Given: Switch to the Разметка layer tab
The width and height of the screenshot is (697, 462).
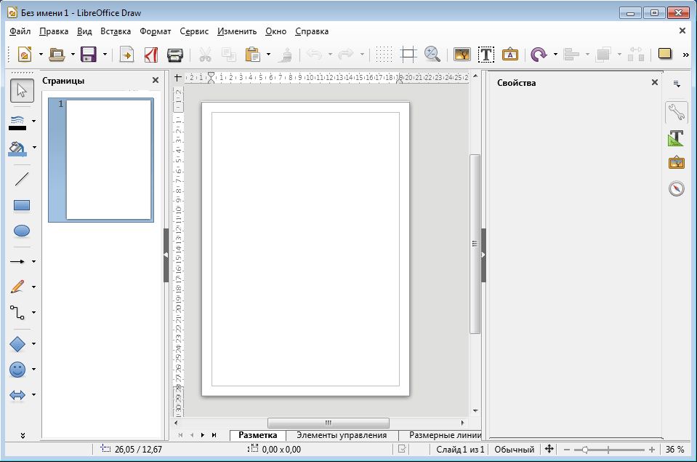Looking at the screenshot, I should (x=258, y=435).
